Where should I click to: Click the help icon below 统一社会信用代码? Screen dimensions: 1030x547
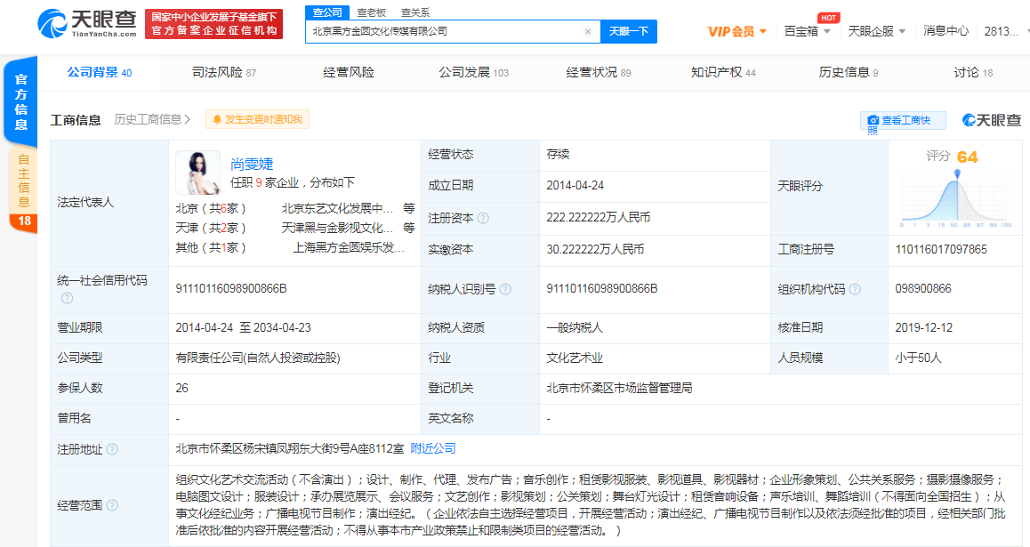tap(67, 298)
